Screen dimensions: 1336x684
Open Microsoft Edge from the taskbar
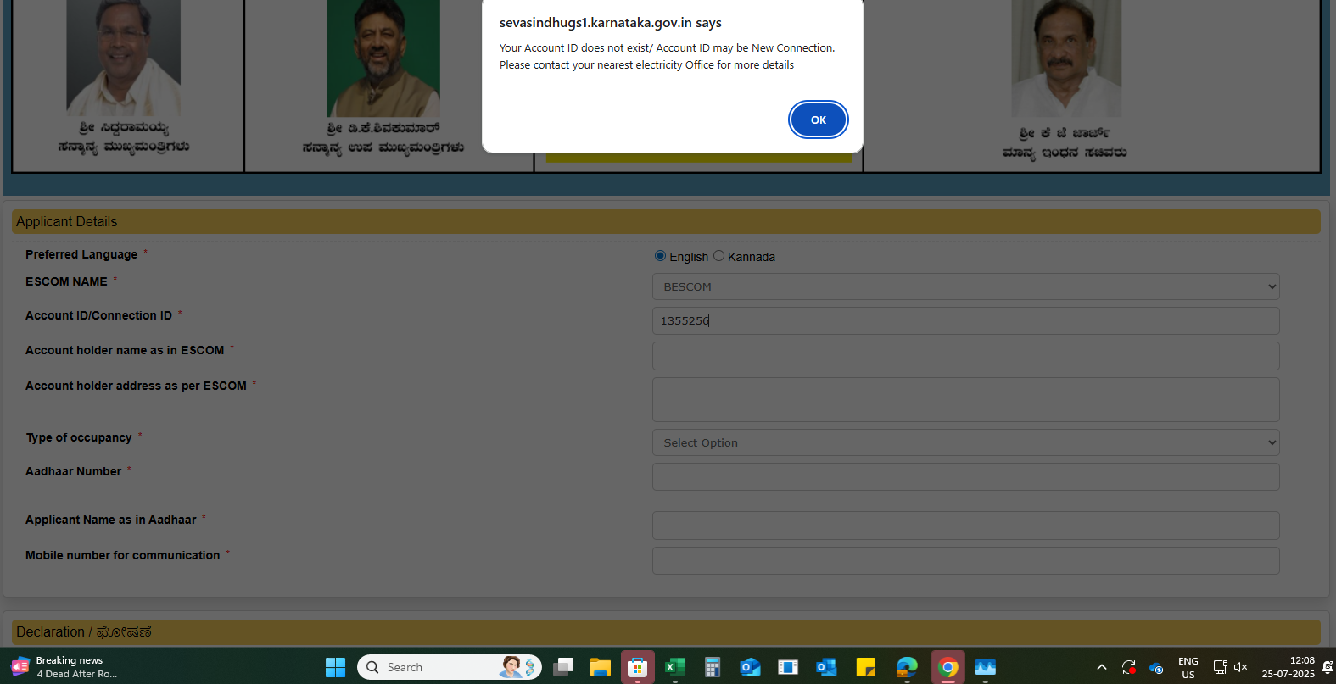pyautogui.click(x=907, y=667)
